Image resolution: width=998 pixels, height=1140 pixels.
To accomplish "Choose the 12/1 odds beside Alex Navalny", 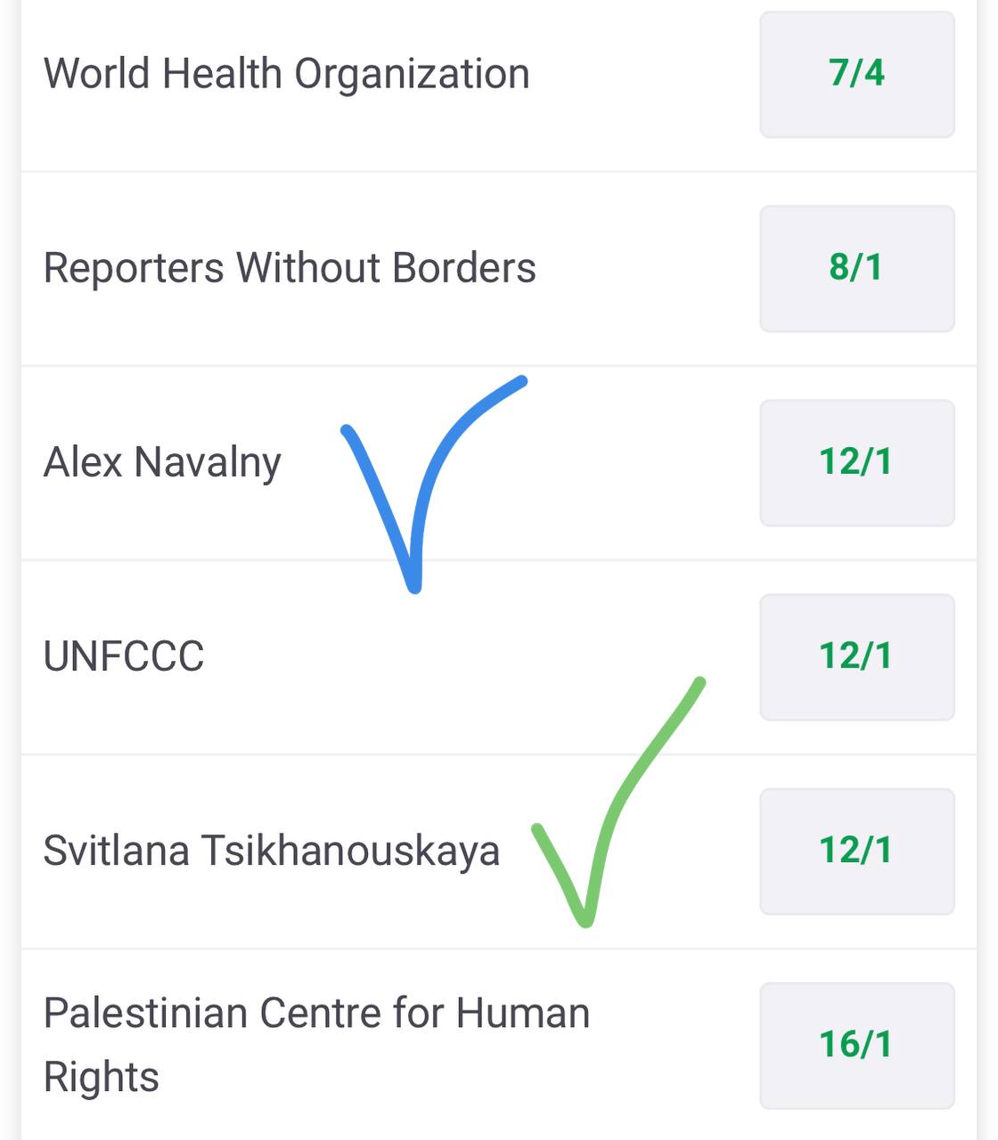I will tap(856, 462).
